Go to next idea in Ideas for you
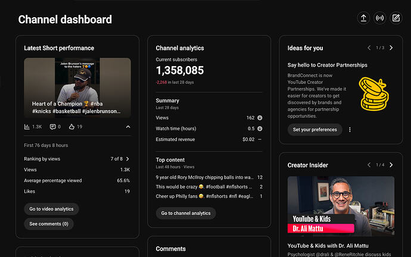This screenshot has height=257, width=411. pyautogui.click(x=391, y=48)
